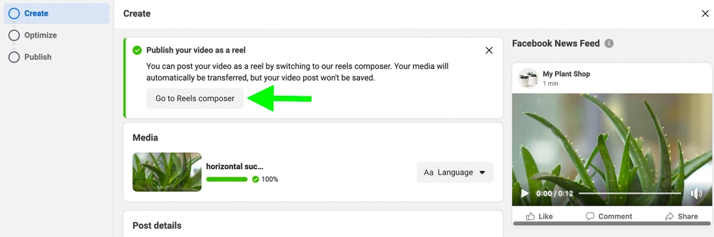
Task: Mute the preview video speaker icon
Action: click(x=696, y=193)
